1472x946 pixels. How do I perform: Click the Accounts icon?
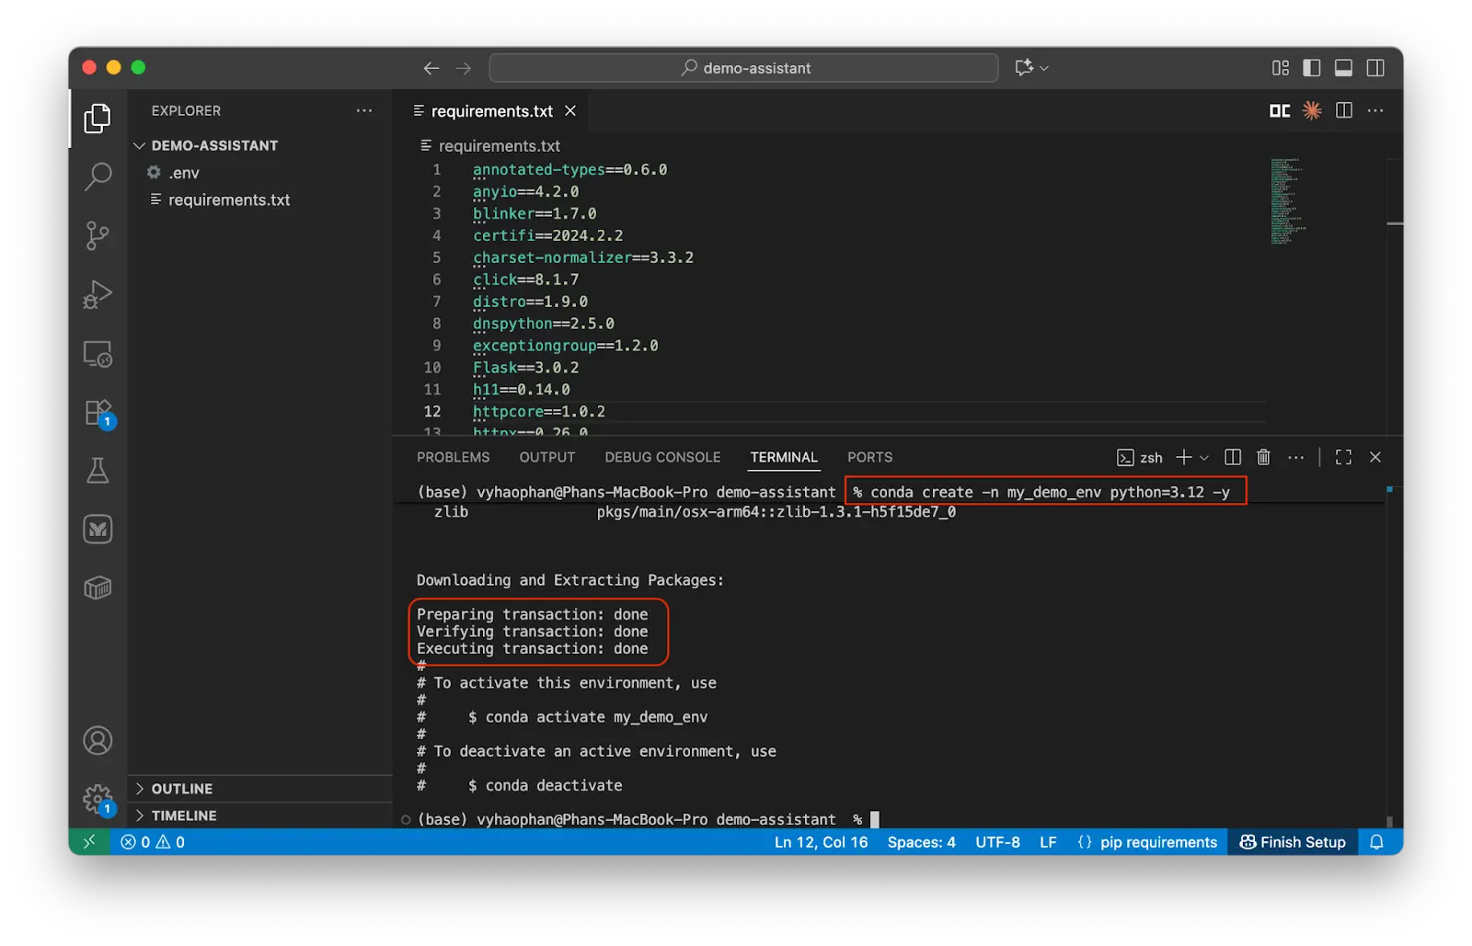(x=98, y=741)
